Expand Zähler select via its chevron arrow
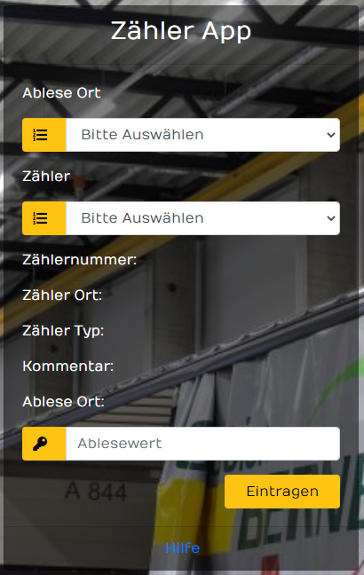Viewport: 364px width, 575px height. (330, 218)
